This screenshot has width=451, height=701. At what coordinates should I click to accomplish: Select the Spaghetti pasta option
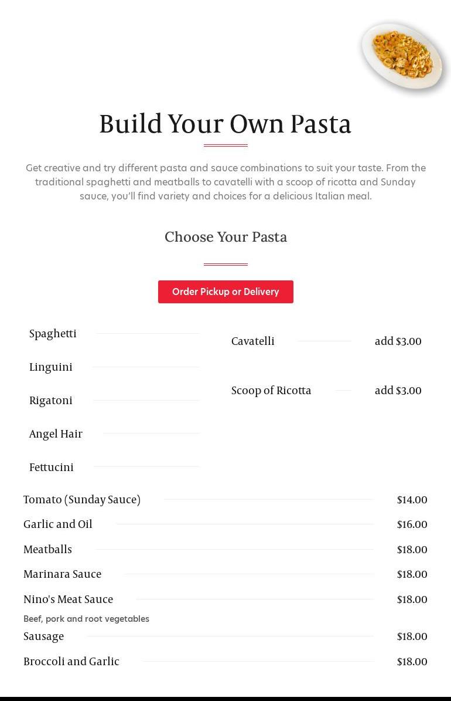[x=53, y=334]
